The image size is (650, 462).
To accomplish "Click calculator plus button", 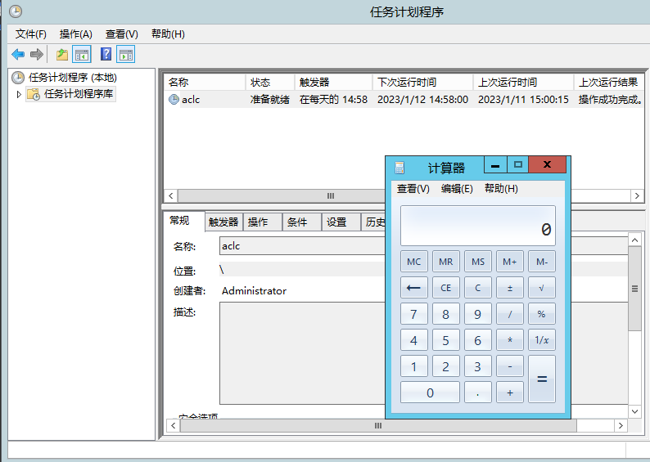I will [x=509, y=392].
